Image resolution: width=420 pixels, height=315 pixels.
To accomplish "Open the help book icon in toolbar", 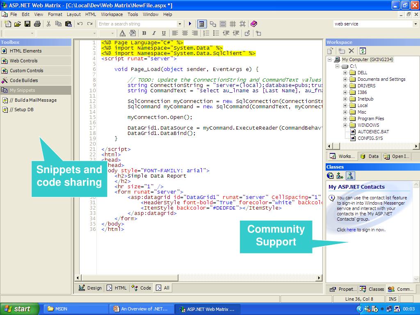I will coord(253,24).
